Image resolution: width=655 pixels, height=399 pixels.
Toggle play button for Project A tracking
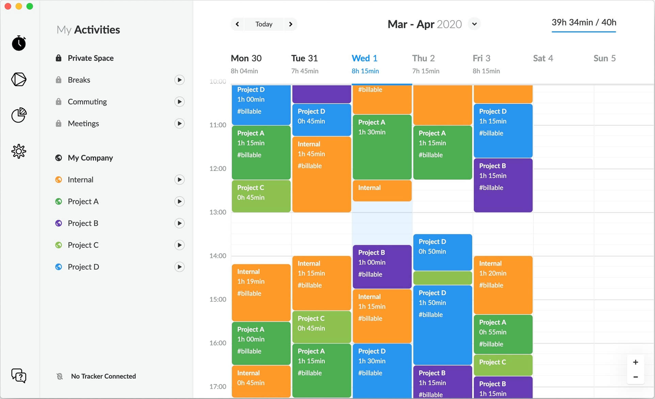click(x=179, y=201)
